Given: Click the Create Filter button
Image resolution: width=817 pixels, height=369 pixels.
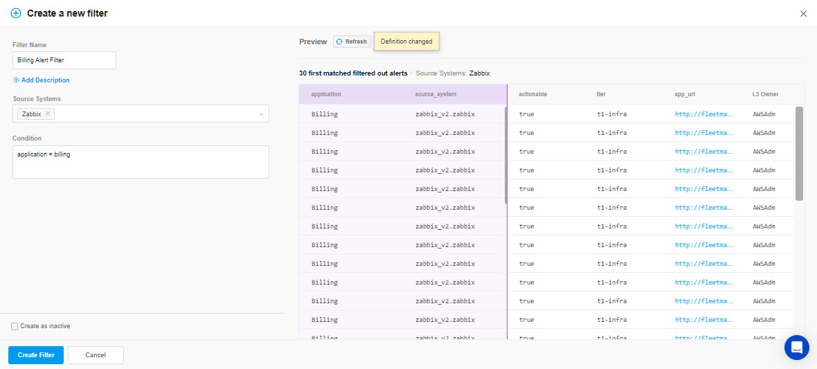Looking at the screenshot, I should coord(36,355).
